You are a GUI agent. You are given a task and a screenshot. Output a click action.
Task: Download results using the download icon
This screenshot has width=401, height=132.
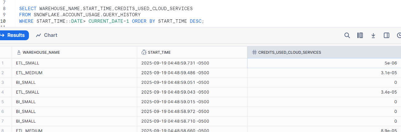pyautogui.click(x=373, y=35)
